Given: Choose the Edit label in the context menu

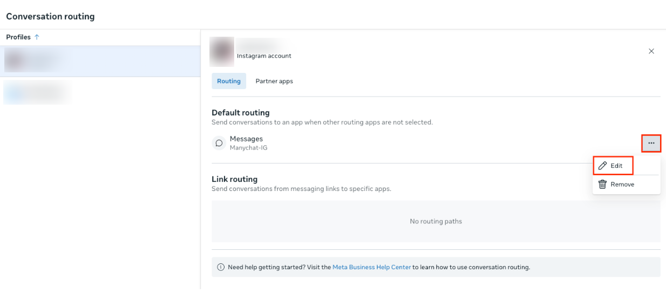Looking at the screenshot, I should point(616,166).
